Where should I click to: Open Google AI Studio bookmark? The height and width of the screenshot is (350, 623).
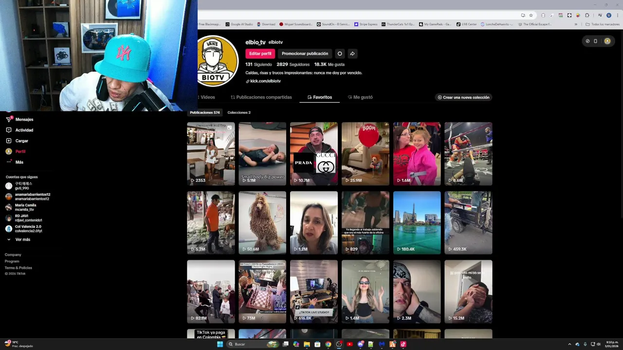[x=238, y=24]
